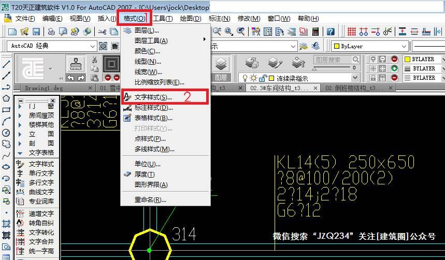Click the freeze layer snowflake button
445x260 pixels.
373,68
